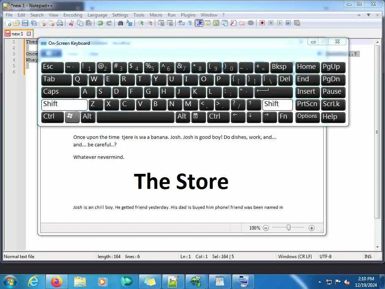Open the File menu
This screenshot has width=385, height=289.
[x=9, y=15]
